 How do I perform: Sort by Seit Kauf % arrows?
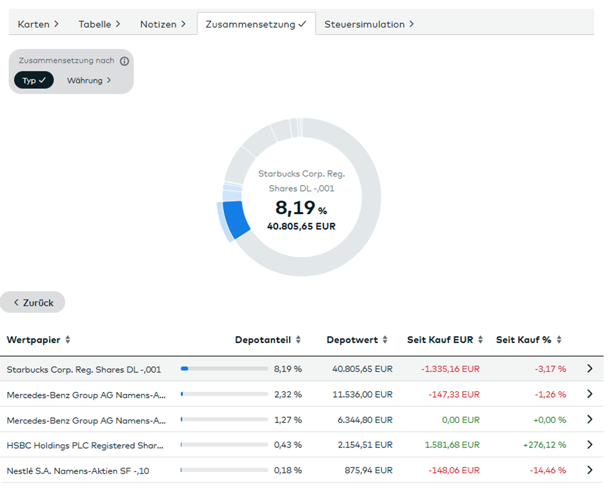tap(559, 340)
